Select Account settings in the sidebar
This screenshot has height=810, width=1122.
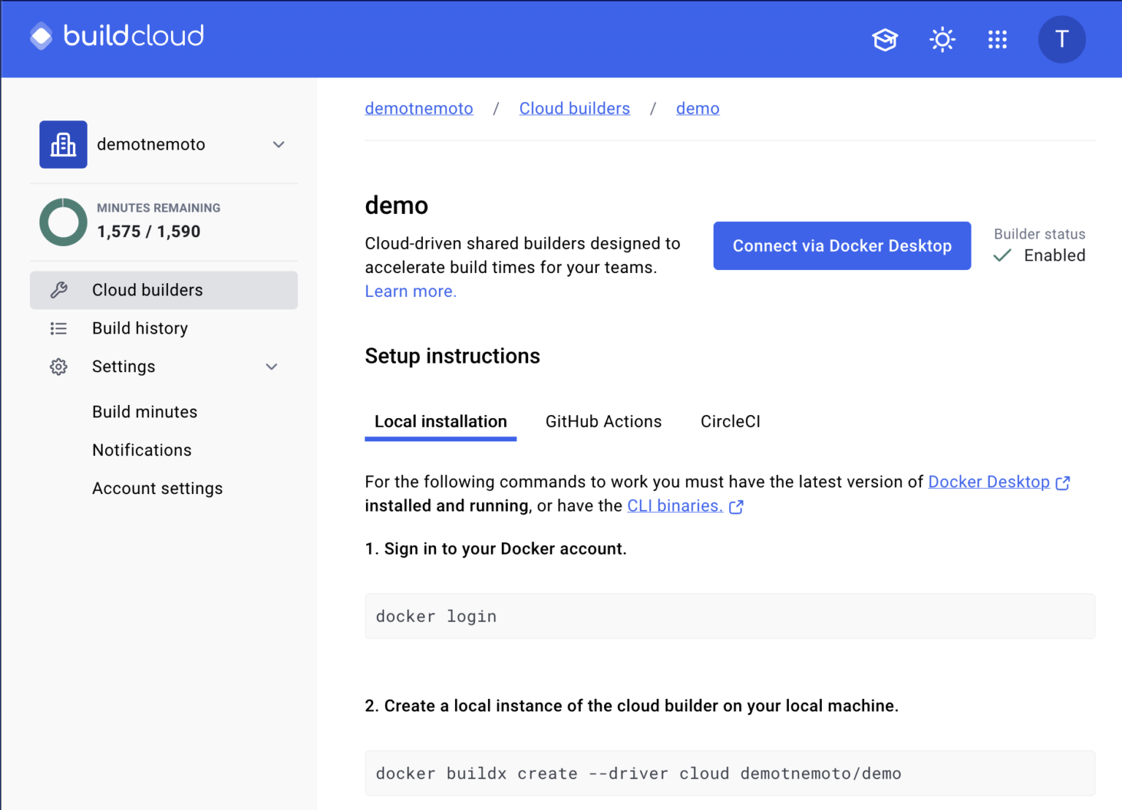[x=157, y=488]
